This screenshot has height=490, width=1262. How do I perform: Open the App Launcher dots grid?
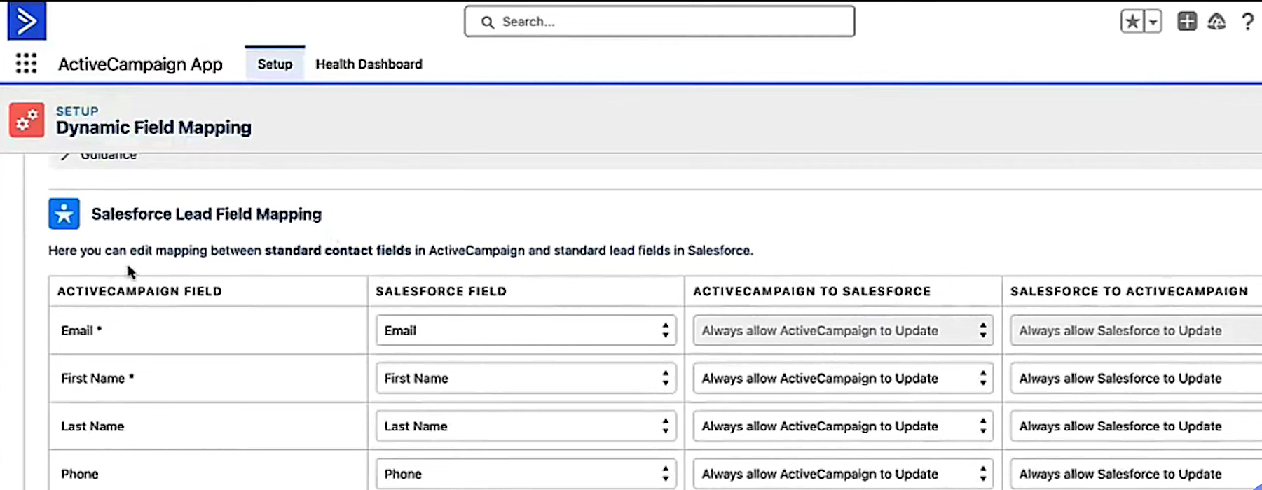pyautogui.click(x=27, y=64)
